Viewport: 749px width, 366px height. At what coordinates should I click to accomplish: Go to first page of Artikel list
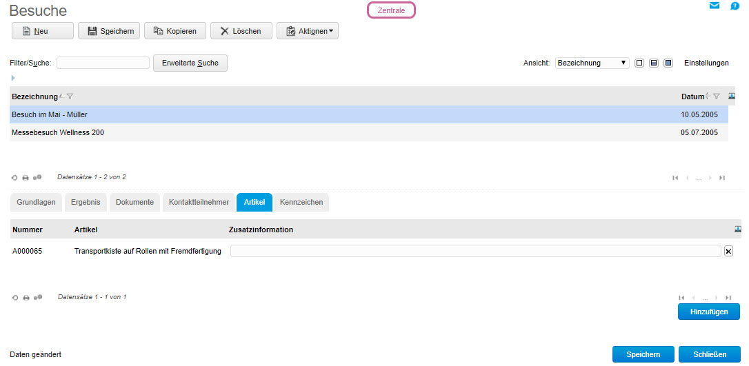coord(681,297)
